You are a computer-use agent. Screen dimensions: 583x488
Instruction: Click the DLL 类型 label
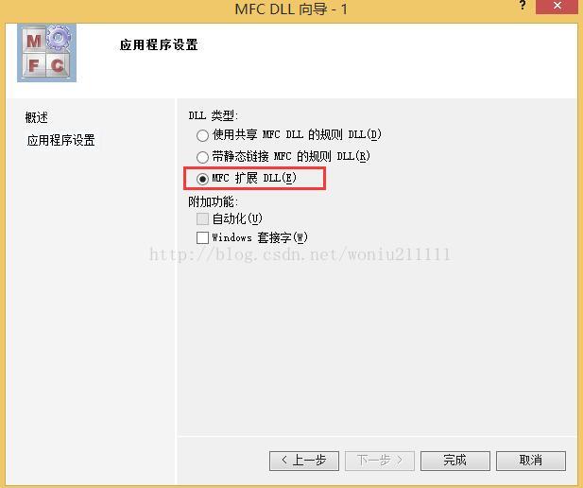pyautogui.click(x=213, y=115)
